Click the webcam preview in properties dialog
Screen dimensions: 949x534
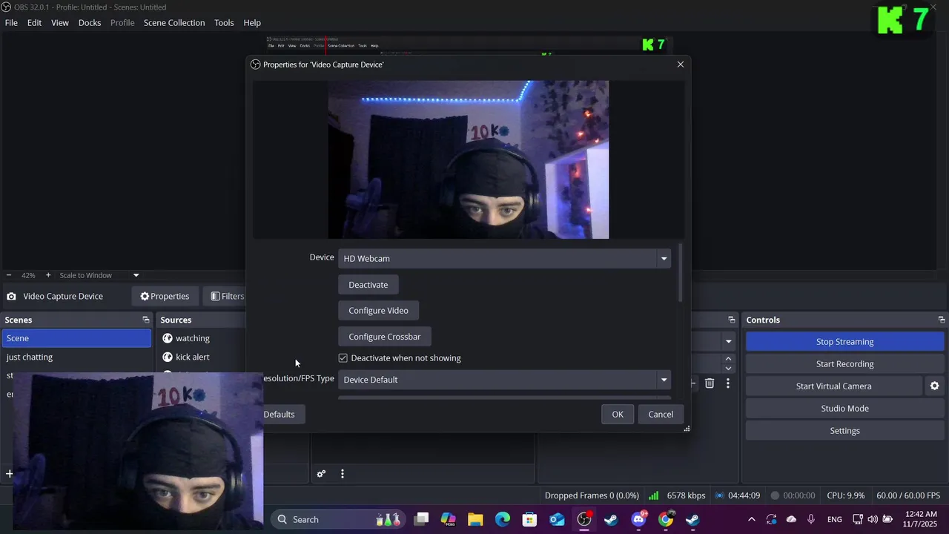click(469, 159)
